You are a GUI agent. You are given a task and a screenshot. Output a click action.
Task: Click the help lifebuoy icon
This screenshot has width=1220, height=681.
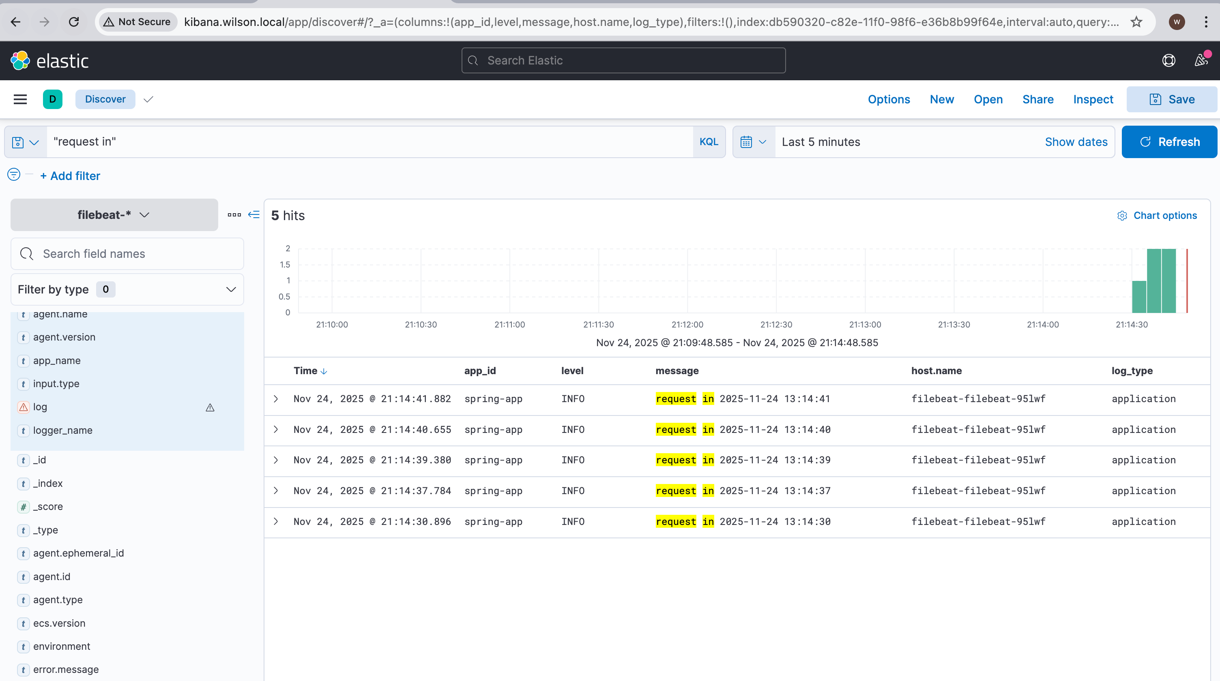click(x=1168, y=60)
